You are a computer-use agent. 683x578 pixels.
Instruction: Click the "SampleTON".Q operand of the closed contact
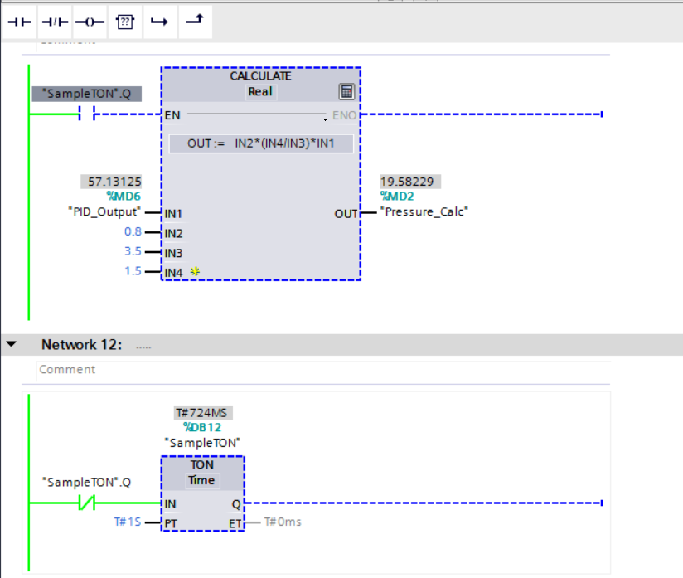(x=87, y=483)
